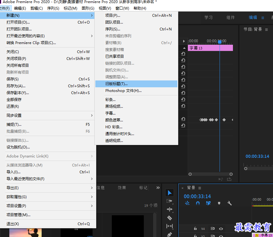Switch to 标记 panel tab
The image size is (273, 237).
click(143, 188)
